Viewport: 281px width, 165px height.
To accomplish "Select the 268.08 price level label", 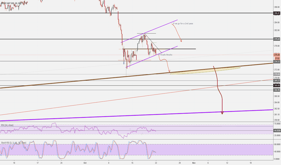I will [277, 85].
